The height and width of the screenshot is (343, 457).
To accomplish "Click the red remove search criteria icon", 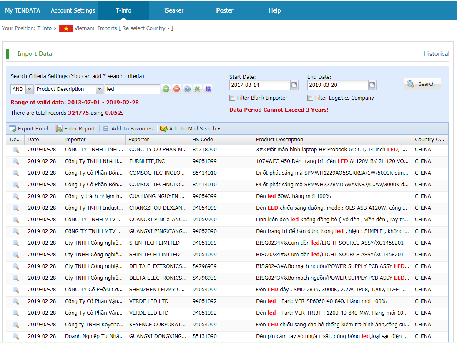I will click(x=176, y=89).
